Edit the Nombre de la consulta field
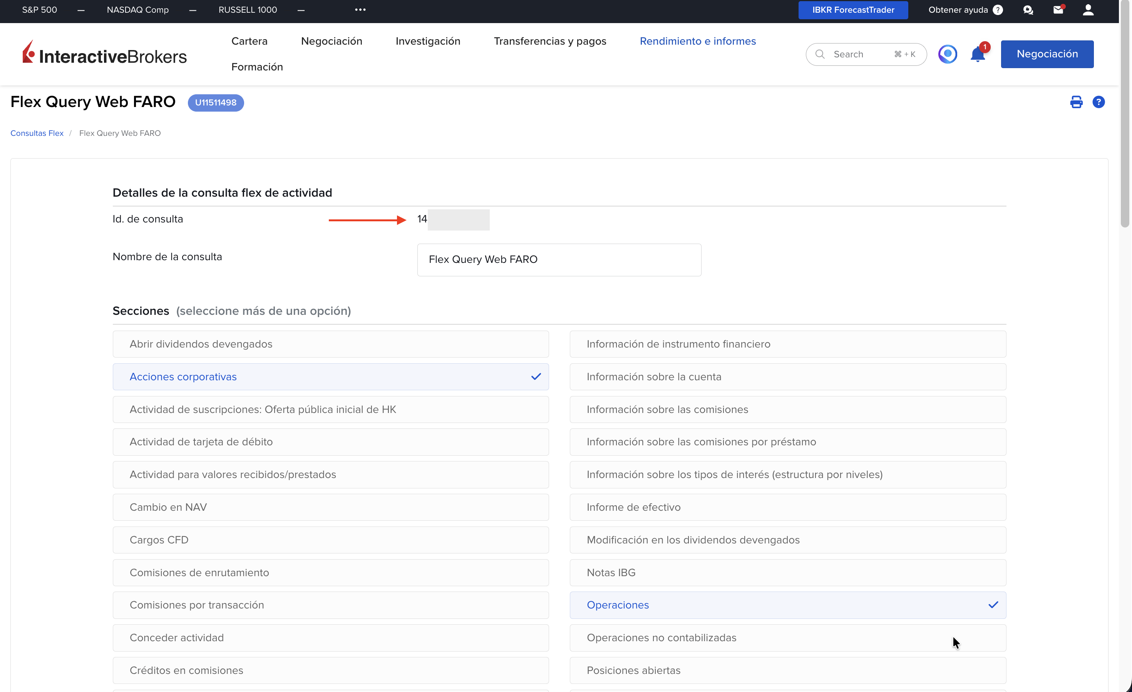Viewport: 1132px width, 692px height. 559,260
